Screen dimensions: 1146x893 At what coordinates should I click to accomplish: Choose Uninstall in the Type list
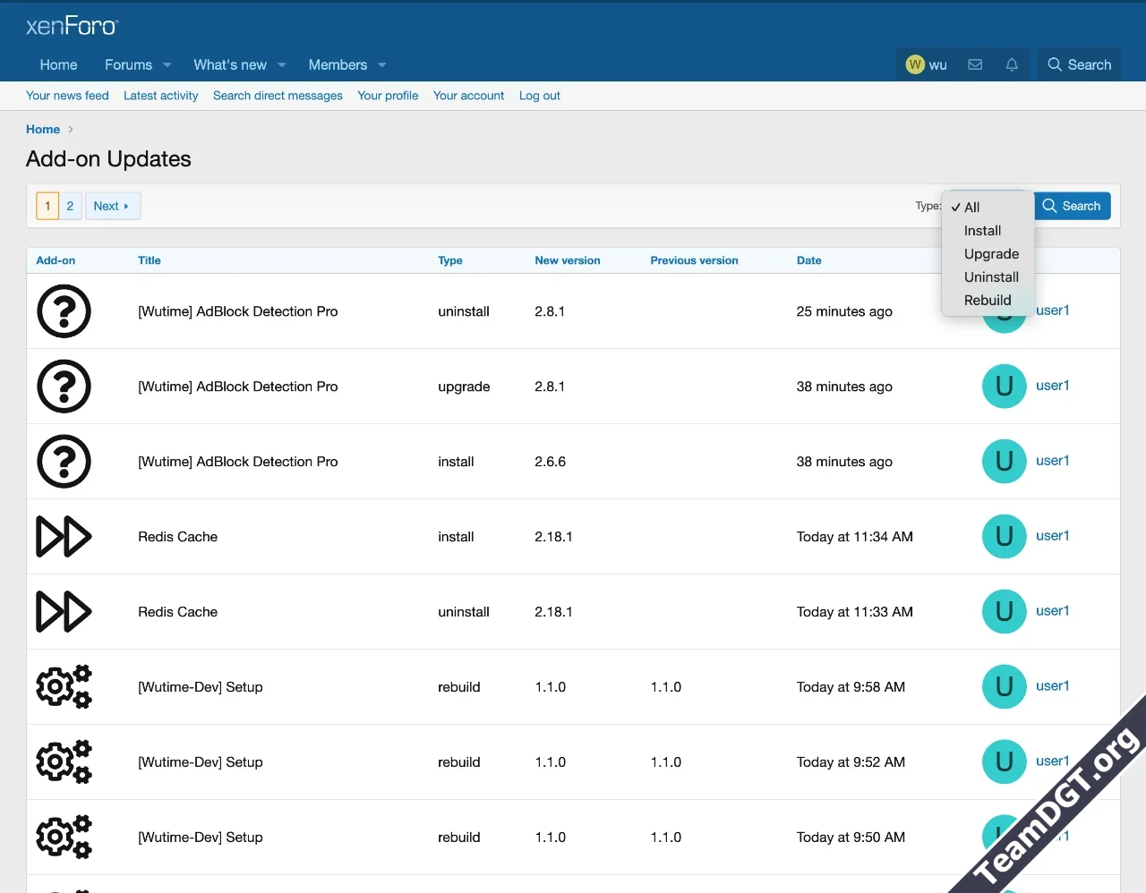click(991, 277)
